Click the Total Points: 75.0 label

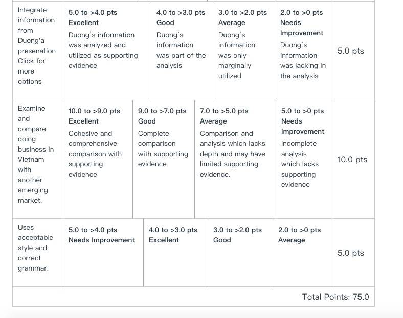(x=335, y=297)
